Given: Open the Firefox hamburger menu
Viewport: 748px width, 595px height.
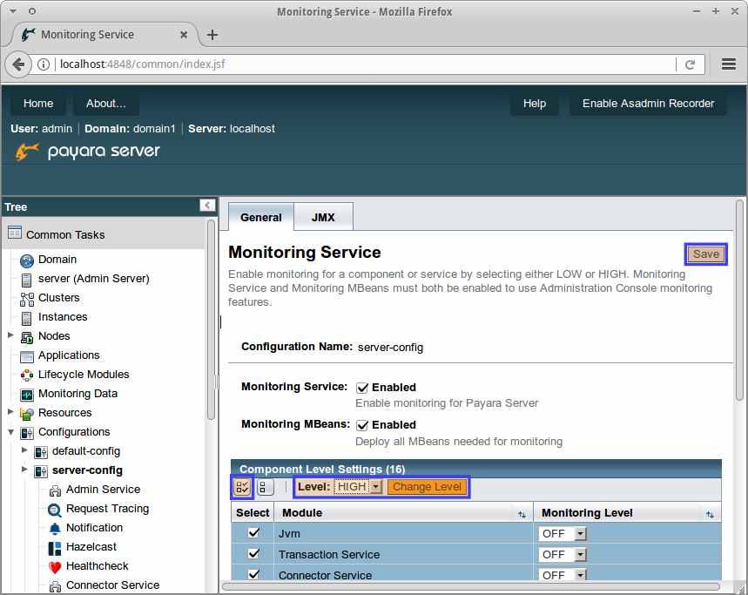Looking at the screenshot, I should pyautogui.click(x=729, y=64).
